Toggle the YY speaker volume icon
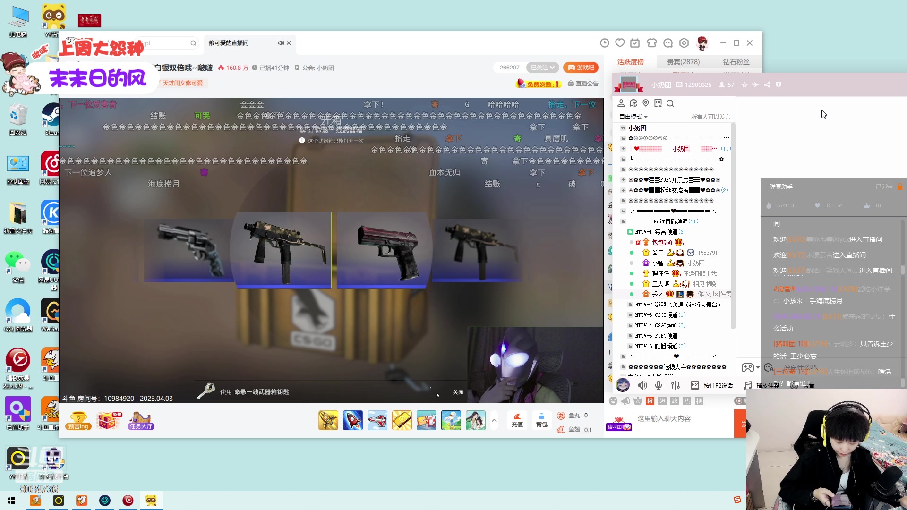The image size is (907, 510). 642,385
